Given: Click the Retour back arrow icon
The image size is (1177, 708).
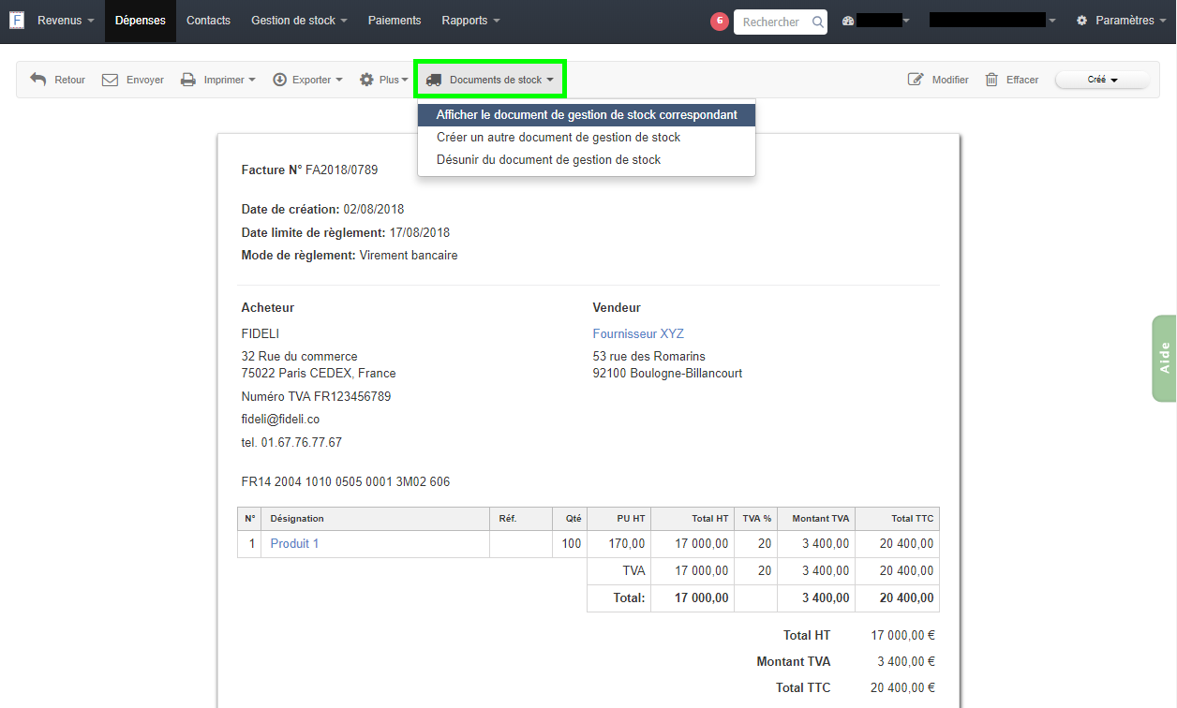Looking at the screenshot, I should click(x=38, y=79).
